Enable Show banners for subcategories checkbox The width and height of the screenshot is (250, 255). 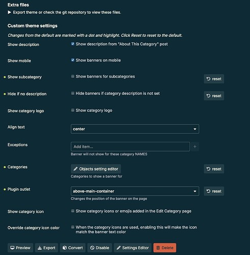72,76
